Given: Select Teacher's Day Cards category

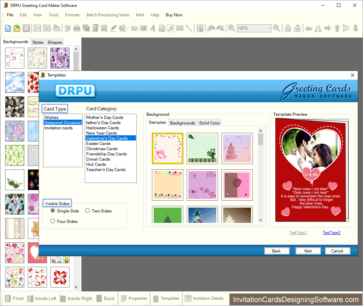Looking at the screenshot, I should tap(111, 170).
